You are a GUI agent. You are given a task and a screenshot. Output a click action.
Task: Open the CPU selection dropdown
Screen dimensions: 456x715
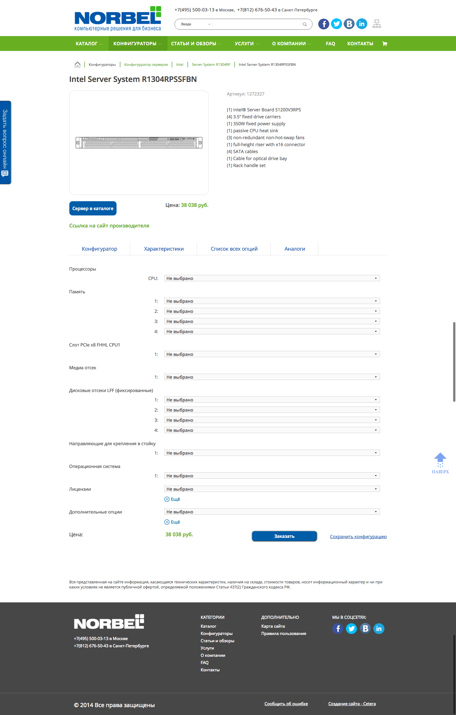coord(272,278)
